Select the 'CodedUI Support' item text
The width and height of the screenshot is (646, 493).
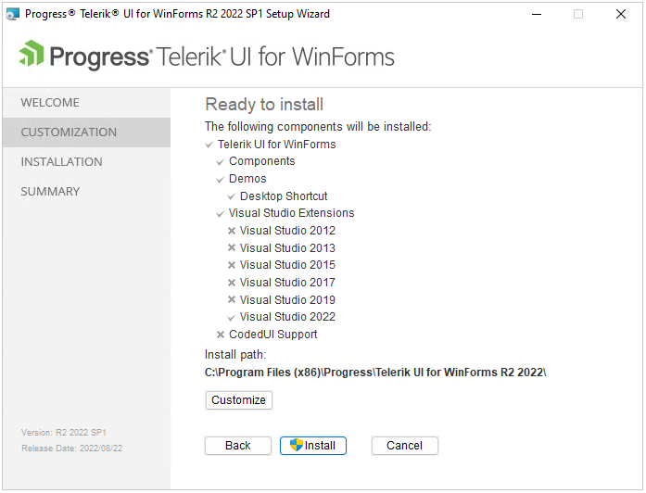273,335
